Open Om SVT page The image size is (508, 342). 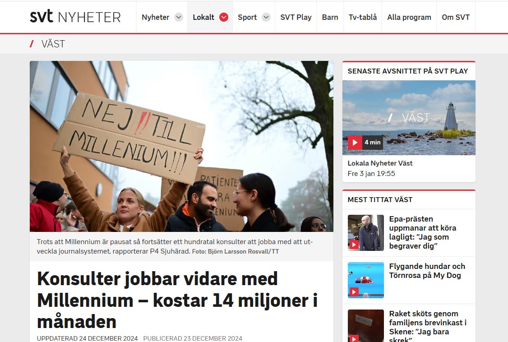pos(456,17)
